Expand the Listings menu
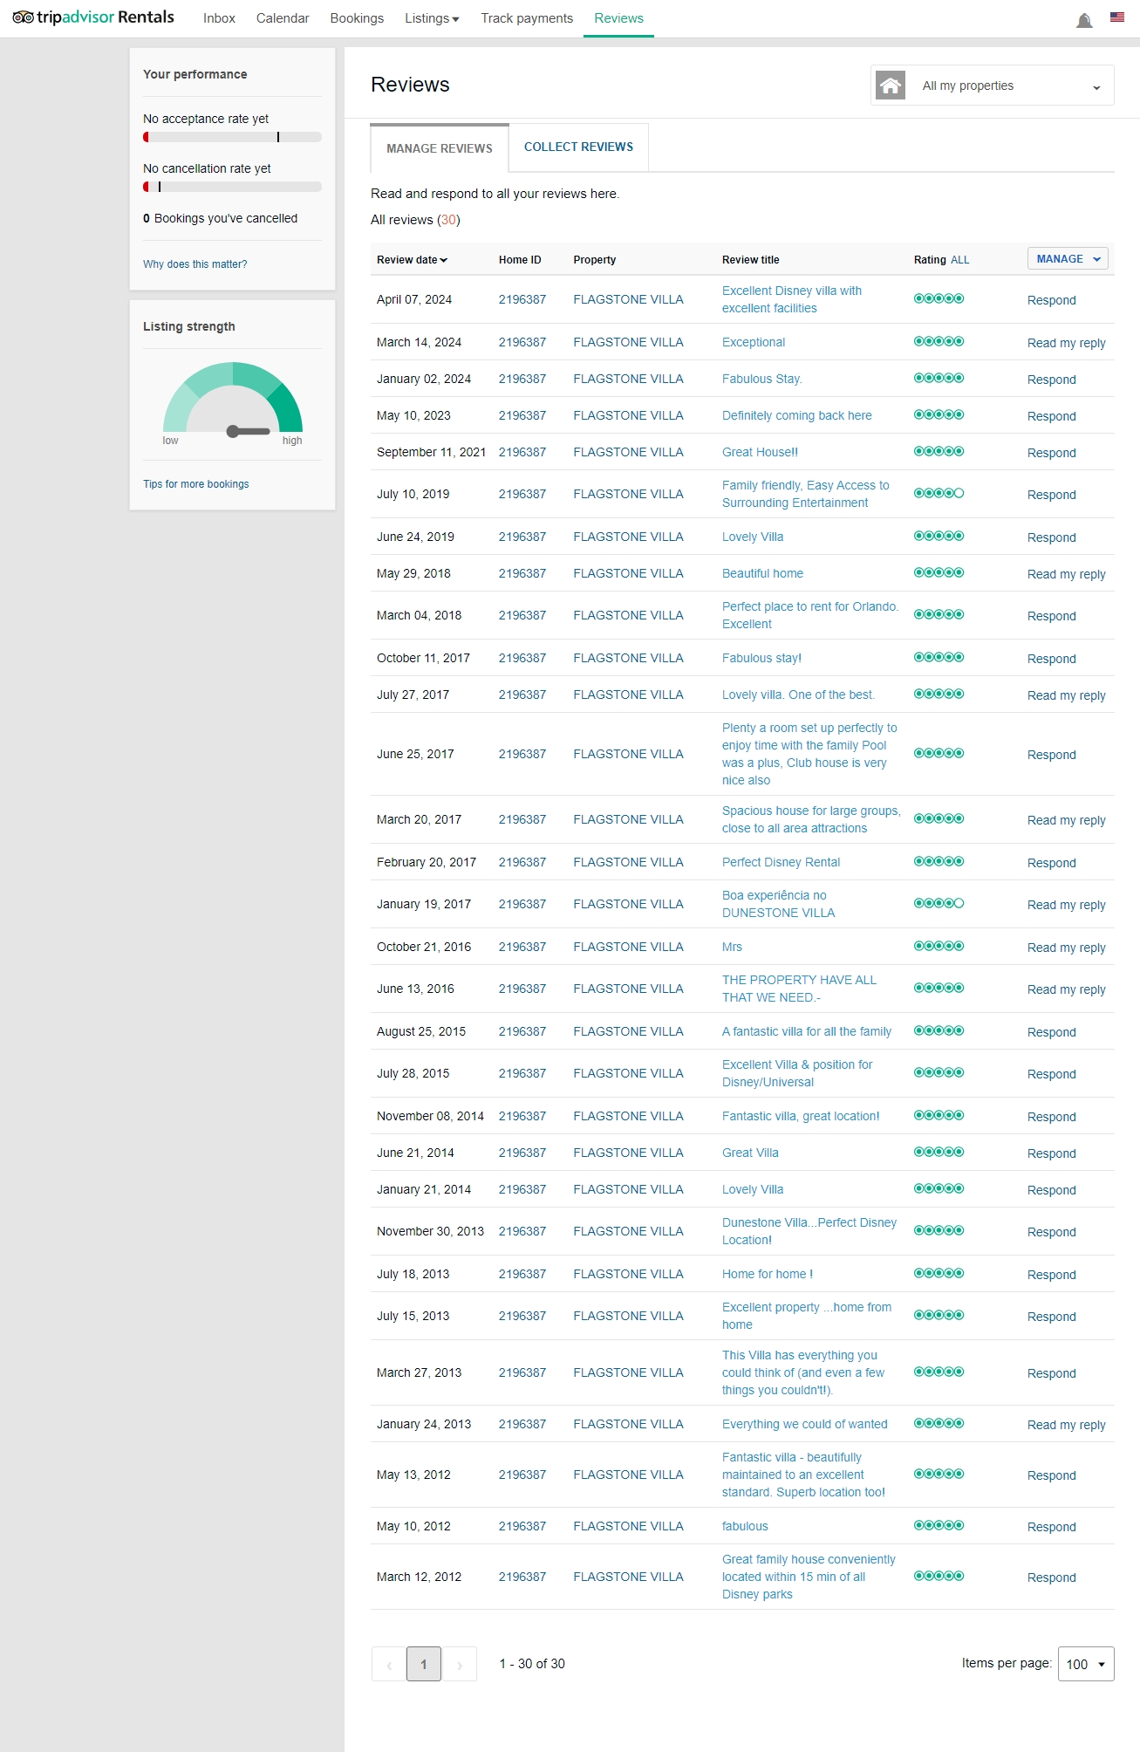Image resolution: width=1140 pixels, height=1752 pixels. 431,18
